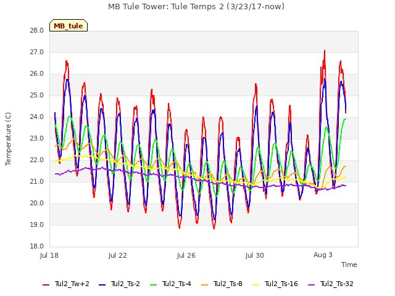The width and height of the screenshot is (395, 296).
Task: Click the chart title MB Tule Tower
Action: 196,6
